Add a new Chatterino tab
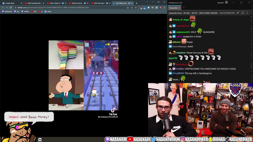253x142 pixels. (x=183, y=7)
